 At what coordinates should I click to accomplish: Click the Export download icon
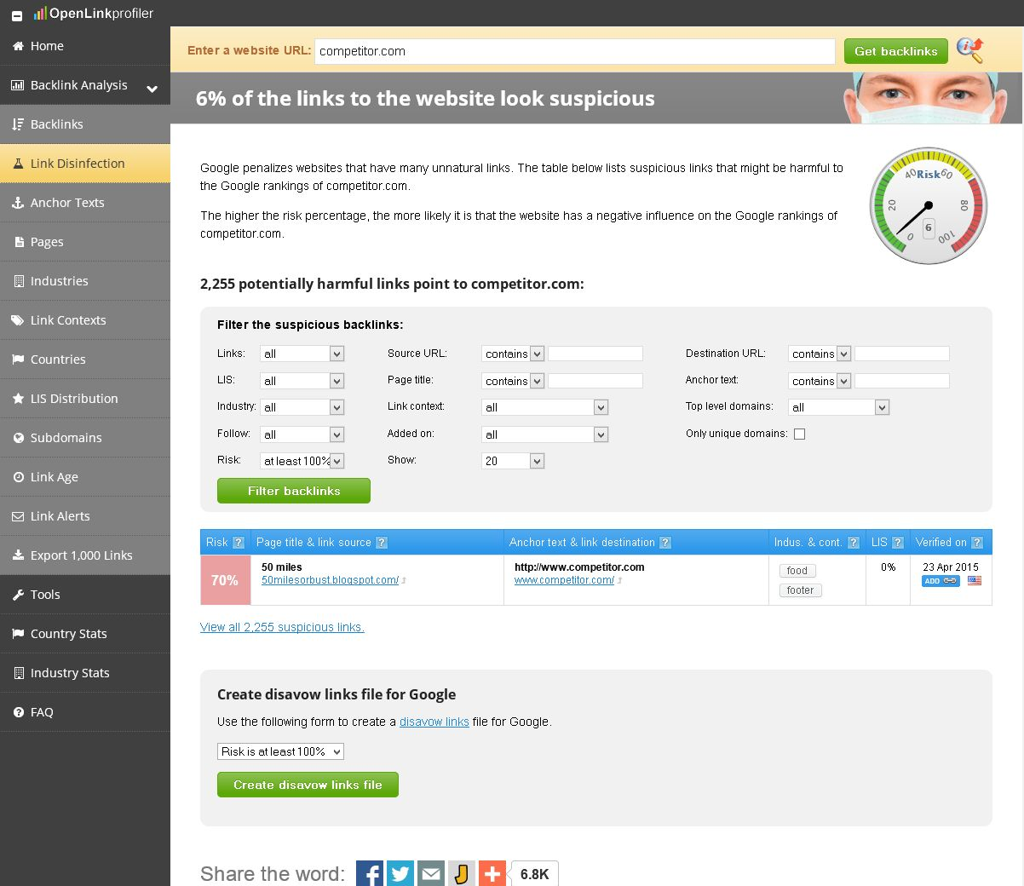pos(18,555)
